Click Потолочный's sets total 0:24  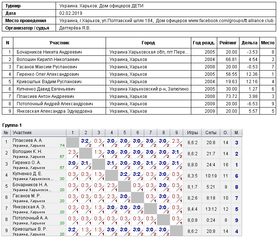point(211,220)
